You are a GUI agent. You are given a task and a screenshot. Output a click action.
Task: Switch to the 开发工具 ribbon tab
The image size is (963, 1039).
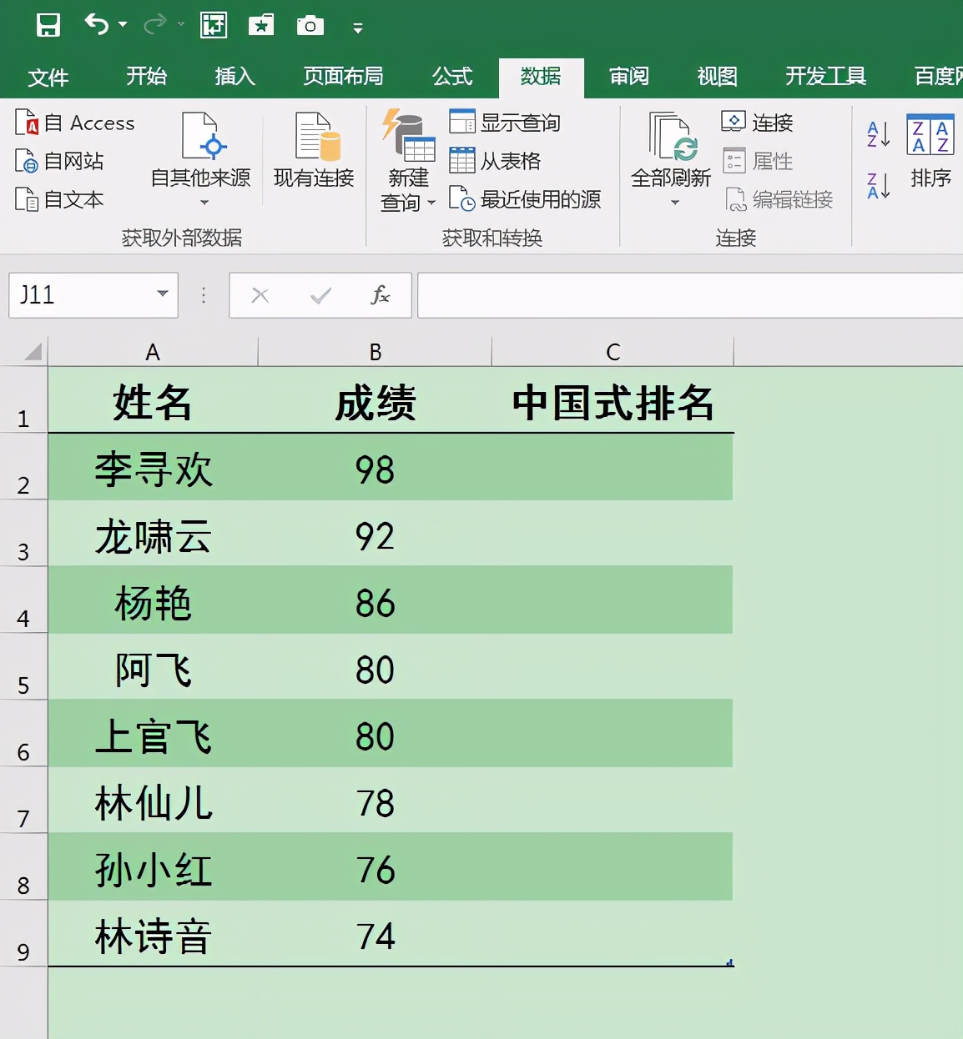(x=826, y=77)
